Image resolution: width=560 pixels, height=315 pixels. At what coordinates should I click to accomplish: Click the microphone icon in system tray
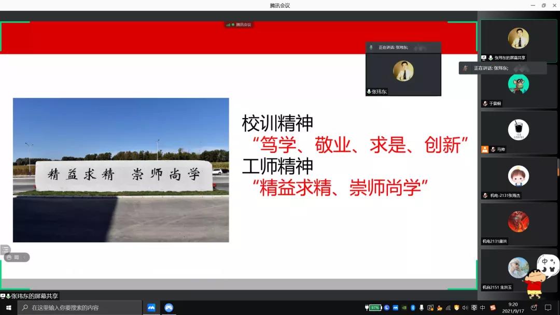[x=422, y=308]
